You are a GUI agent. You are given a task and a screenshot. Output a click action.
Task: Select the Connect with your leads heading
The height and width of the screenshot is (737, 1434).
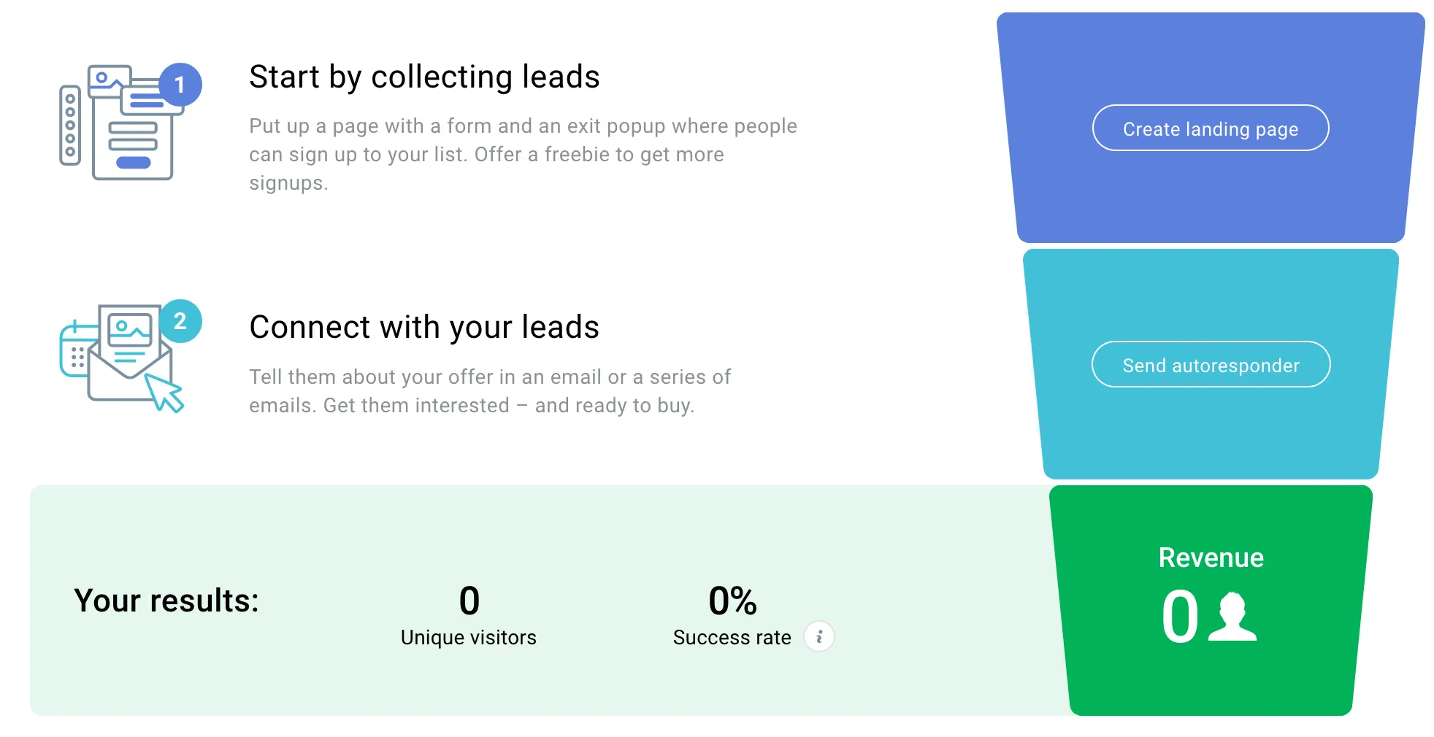tap(424, 327)
